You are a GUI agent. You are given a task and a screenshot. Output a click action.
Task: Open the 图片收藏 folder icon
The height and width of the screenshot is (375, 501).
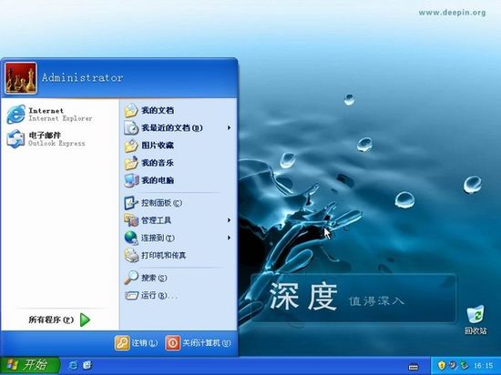click(x=131, y=146)
